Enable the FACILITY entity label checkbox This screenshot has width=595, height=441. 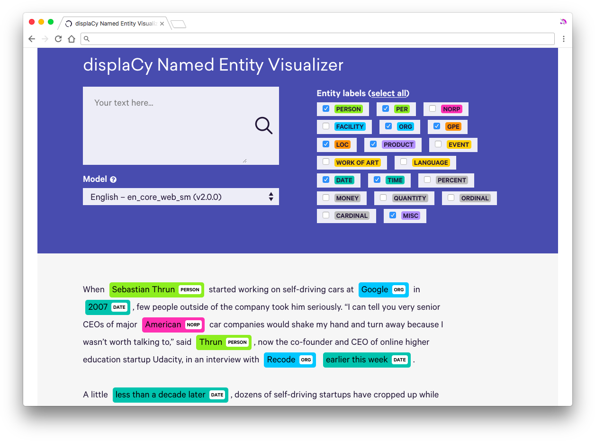[x=326, y=126]
